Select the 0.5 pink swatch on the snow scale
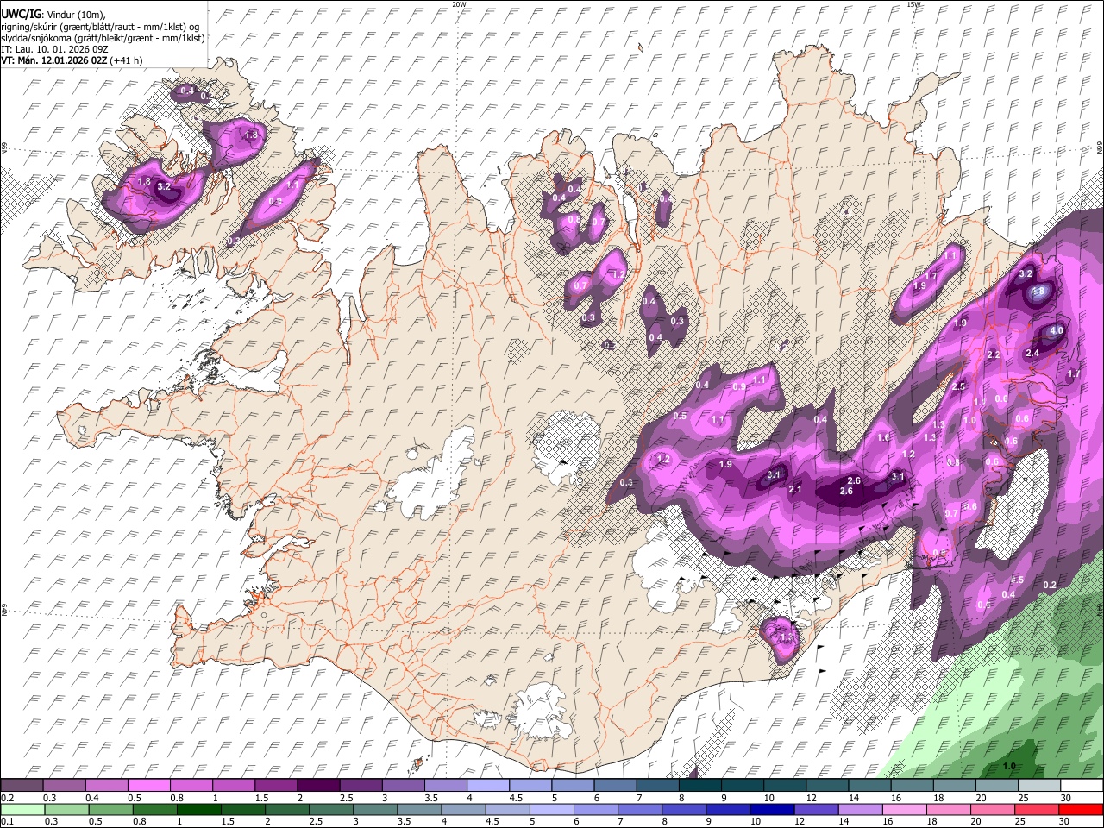Image resolution: width=1104 pixels, height=828 pixels. point(148,786)
